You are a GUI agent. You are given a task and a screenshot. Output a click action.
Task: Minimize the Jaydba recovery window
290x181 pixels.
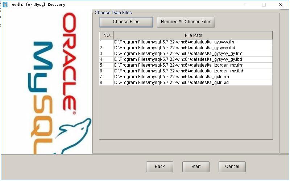[248, 5]
